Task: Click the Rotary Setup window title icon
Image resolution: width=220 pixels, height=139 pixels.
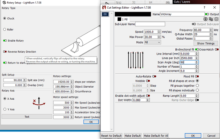Action: (4, 3)
